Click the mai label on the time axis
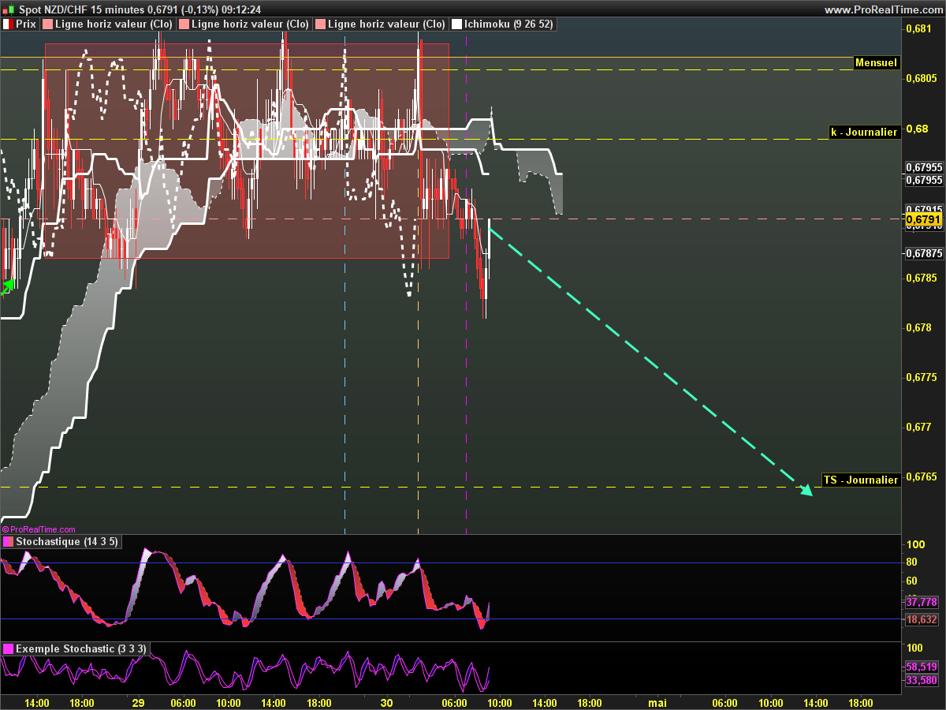The image size is (946, 710). point(657,703)
